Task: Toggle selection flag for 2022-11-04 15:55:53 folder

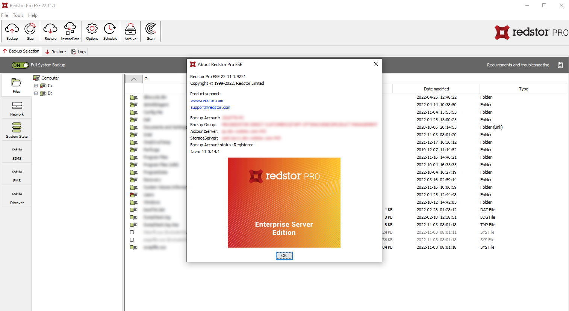Action: click(134, 112)
